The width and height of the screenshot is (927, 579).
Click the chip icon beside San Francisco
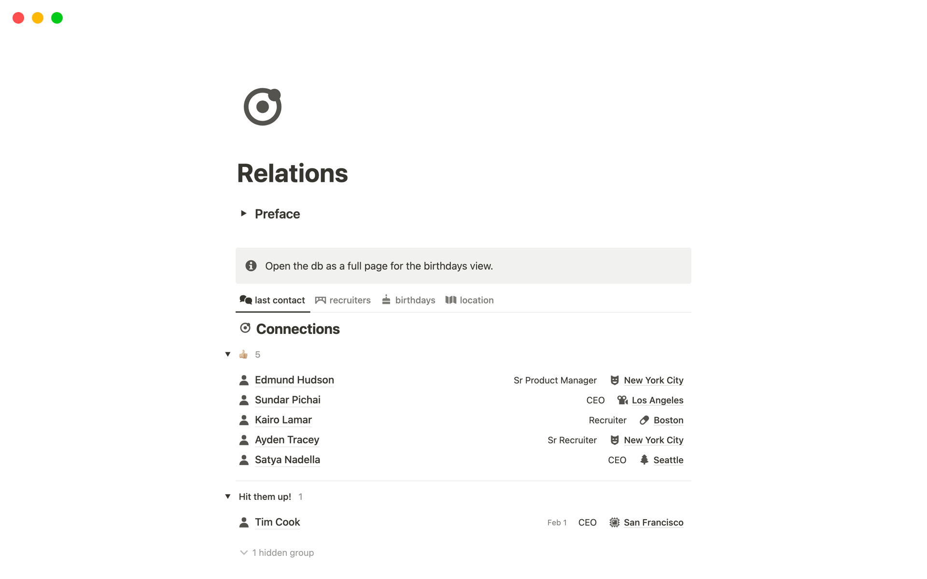click(x=614, y=523)
